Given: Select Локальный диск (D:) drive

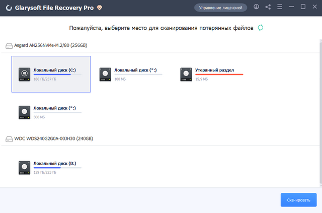Looking at the screenshot, I should point(51,168).
